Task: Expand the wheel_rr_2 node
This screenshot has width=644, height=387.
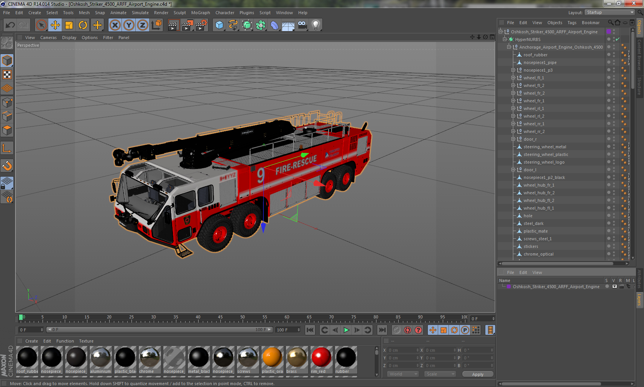Action: pos(513,131)
